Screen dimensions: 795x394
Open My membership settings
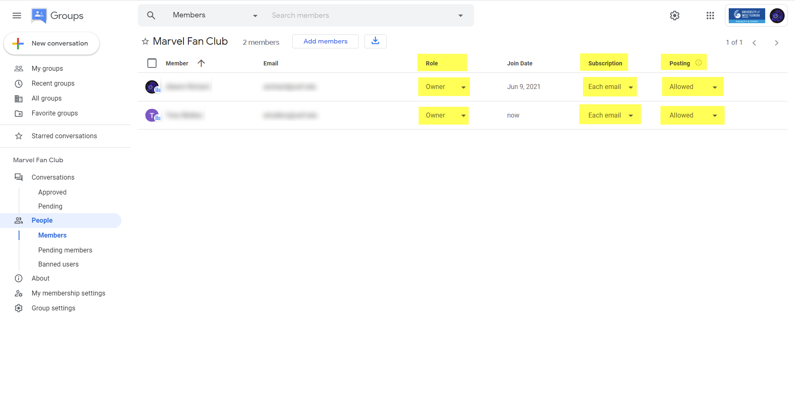68,293
